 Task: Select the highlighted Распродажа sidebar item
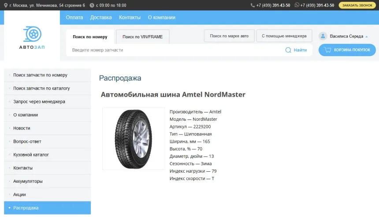[48, 208]
